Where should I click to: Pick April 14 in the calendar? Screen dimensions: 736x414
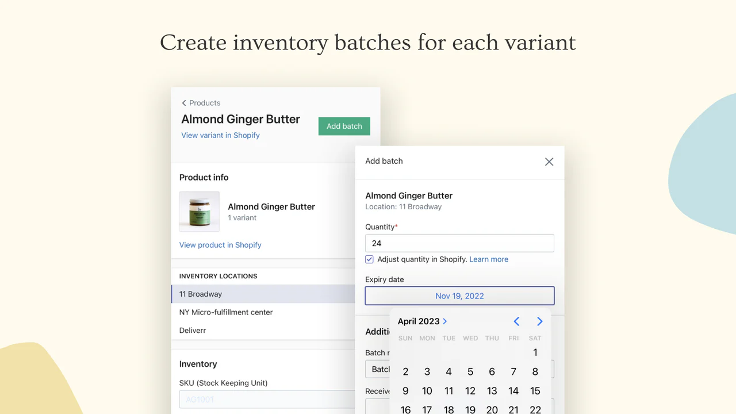point(513,391)
